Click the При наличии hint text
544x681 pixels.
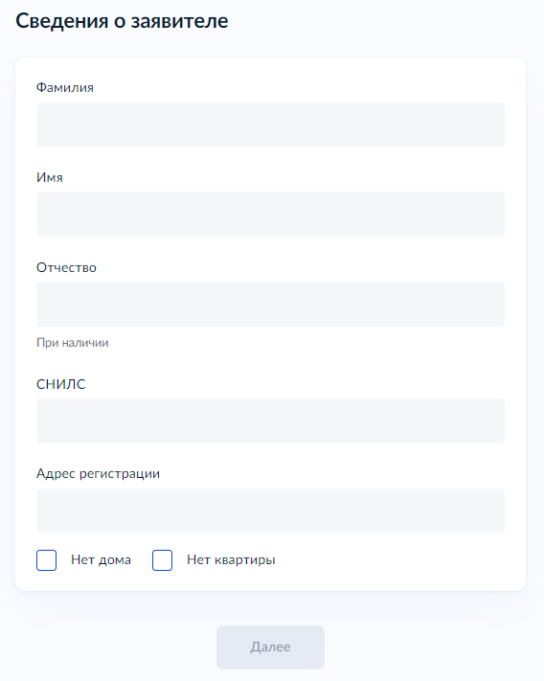coord(73,343)
